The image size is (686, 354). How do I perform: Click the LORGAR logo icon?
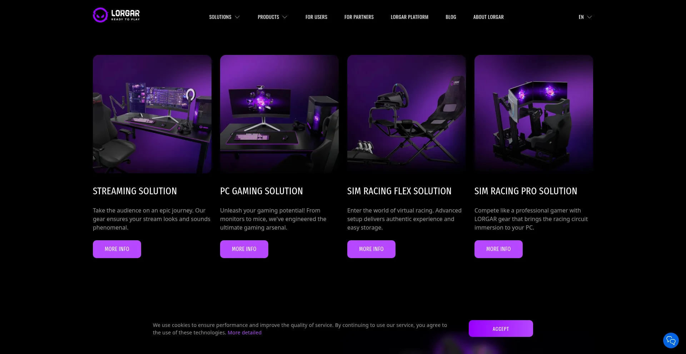click(100, 15)
